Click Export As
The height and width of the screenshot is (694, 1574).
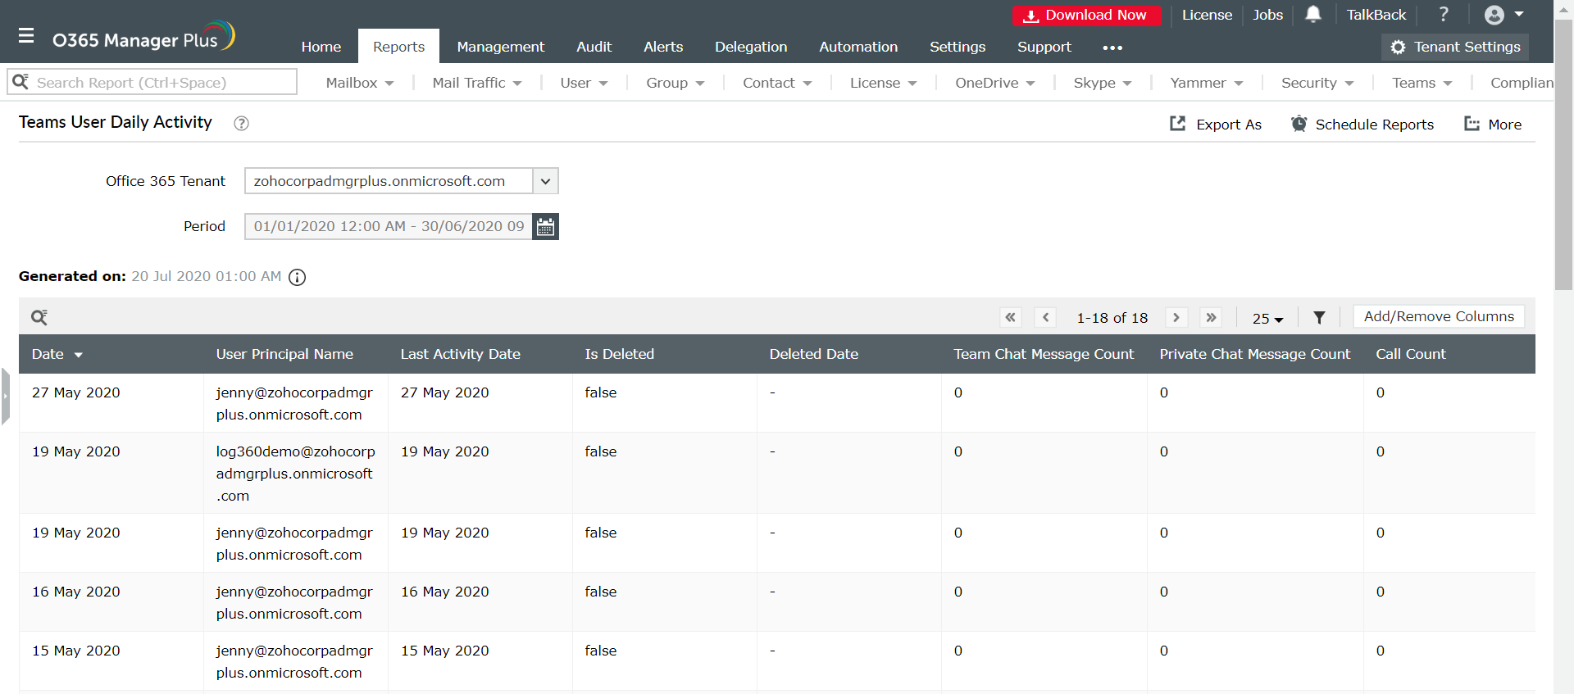click(1215, 124)
